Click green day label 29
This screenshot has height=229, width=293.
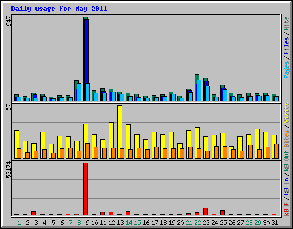click(258, 223)
